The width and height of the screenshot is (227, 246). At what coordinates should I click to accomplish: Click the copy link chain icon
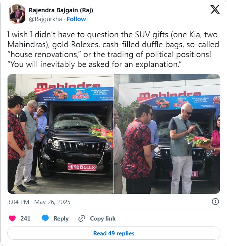tap(82, 218)
